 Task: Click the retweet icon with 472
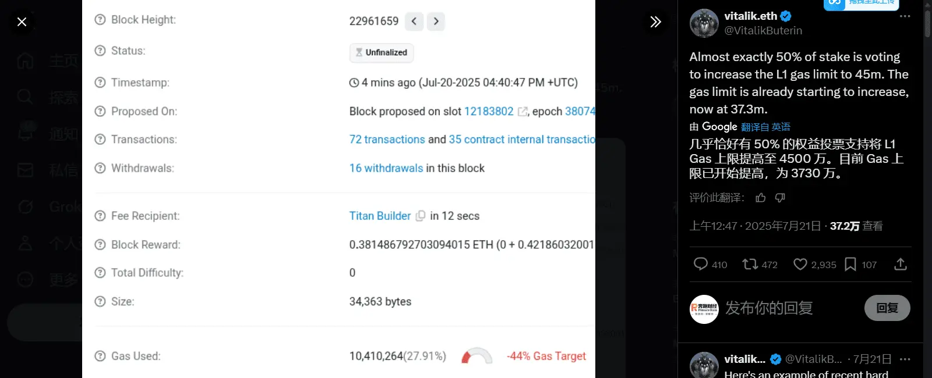point(749,265)
